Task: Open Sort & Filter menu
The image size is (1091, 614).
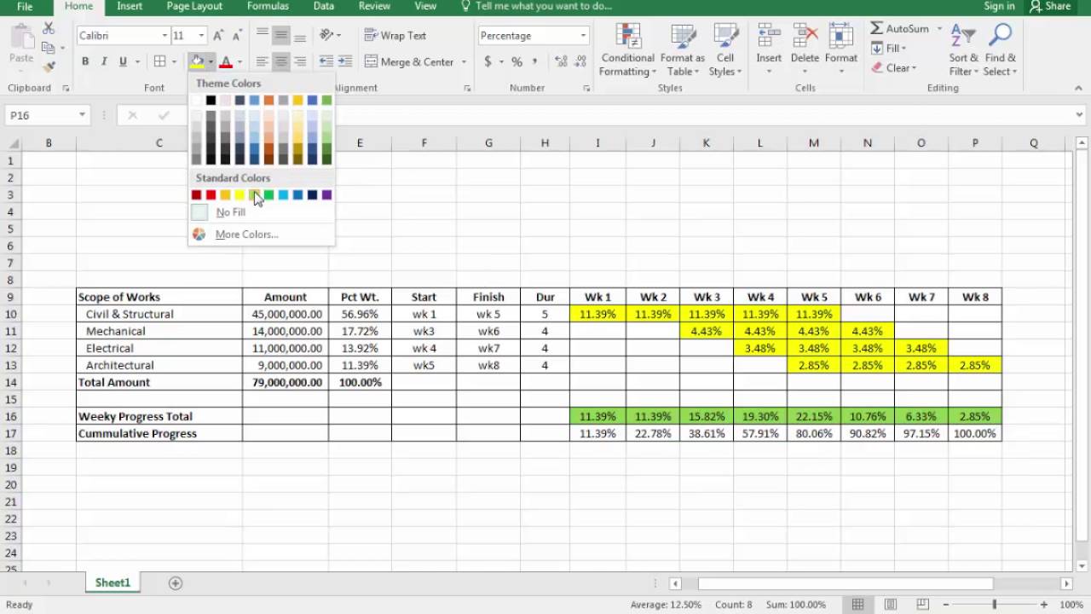Action: [964, 50]
